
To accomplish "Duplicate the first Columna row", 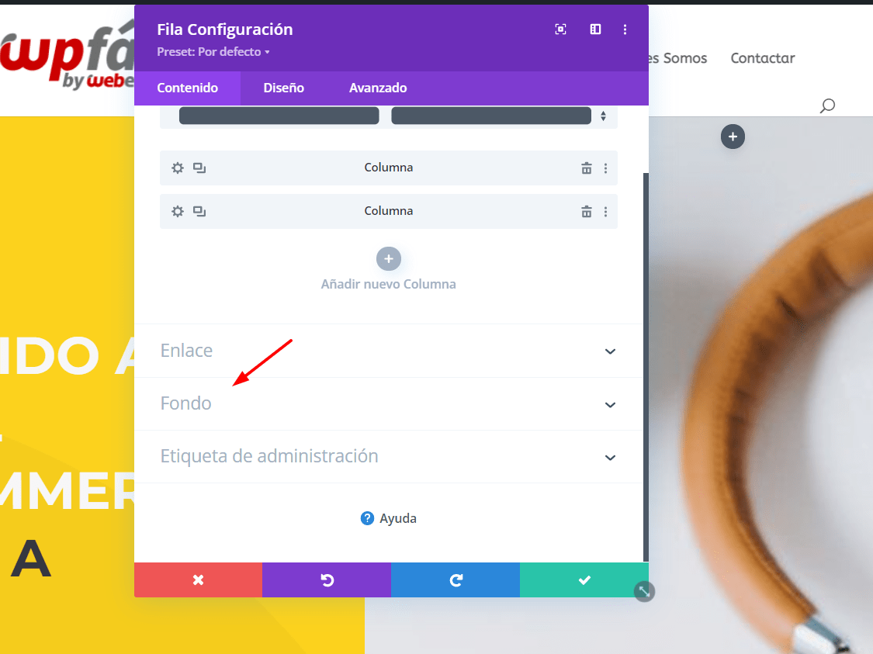I will click(199, 168).
